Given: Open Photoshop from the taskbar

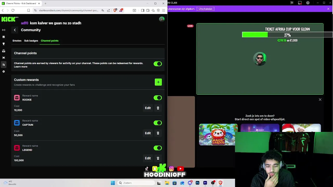Looking at the screenshot, I should click(197, 183).
